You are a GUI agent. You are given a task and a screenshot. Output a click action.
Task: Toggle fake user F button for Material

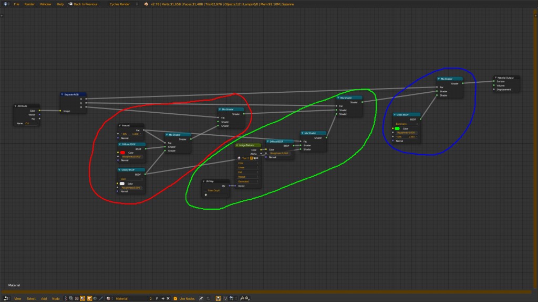[x=157, y=297]
